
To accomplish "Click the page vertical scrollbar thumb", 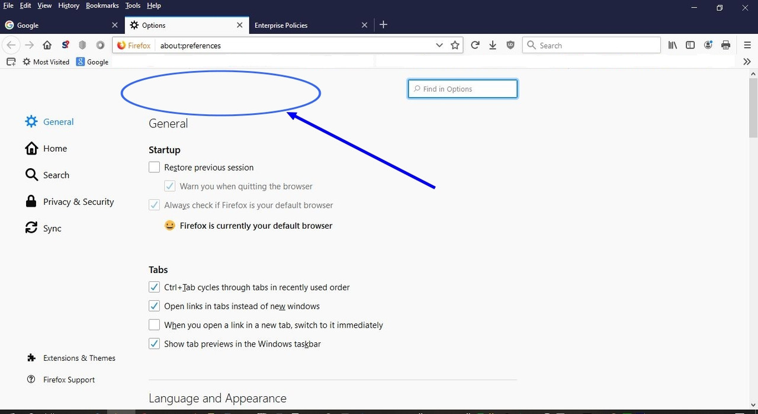I will (753, 108).
